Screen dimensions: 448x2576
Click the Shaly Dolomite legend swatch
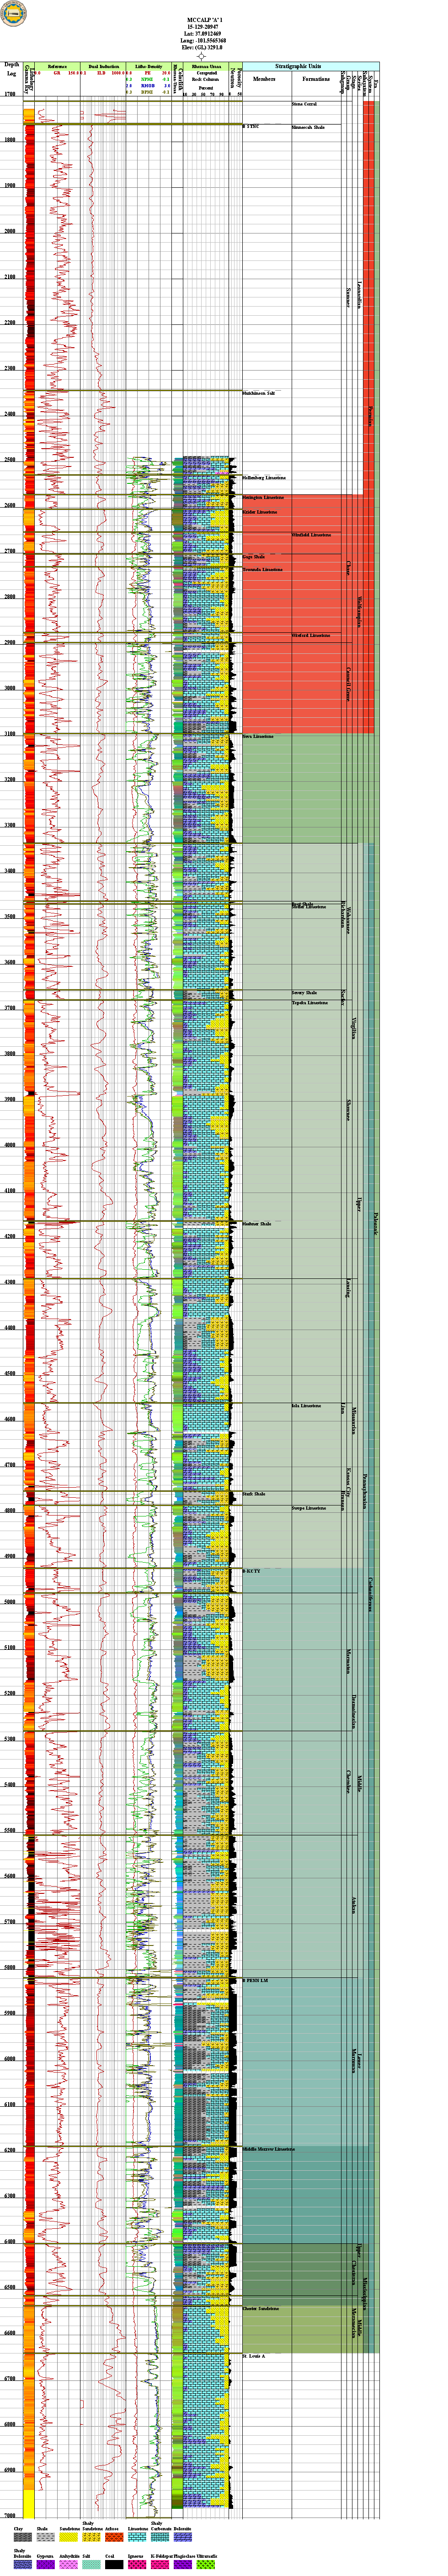23,2565
